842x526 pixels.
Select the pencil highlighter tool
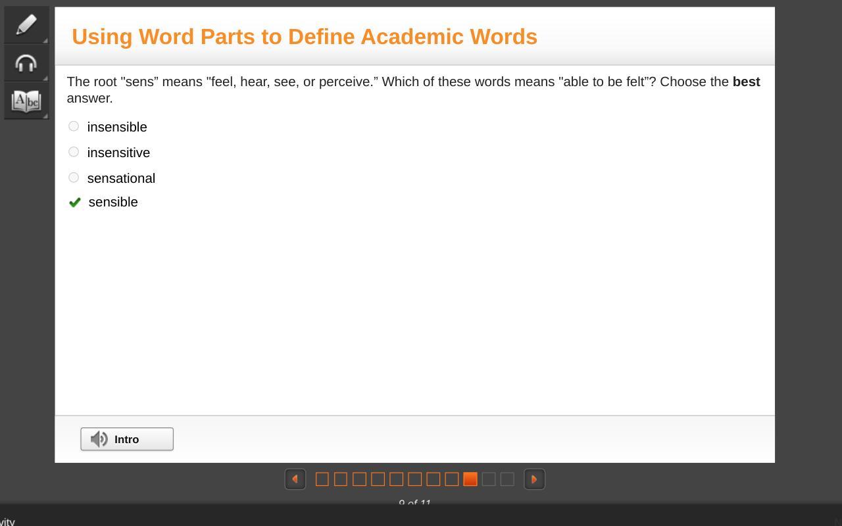[26, 25]
